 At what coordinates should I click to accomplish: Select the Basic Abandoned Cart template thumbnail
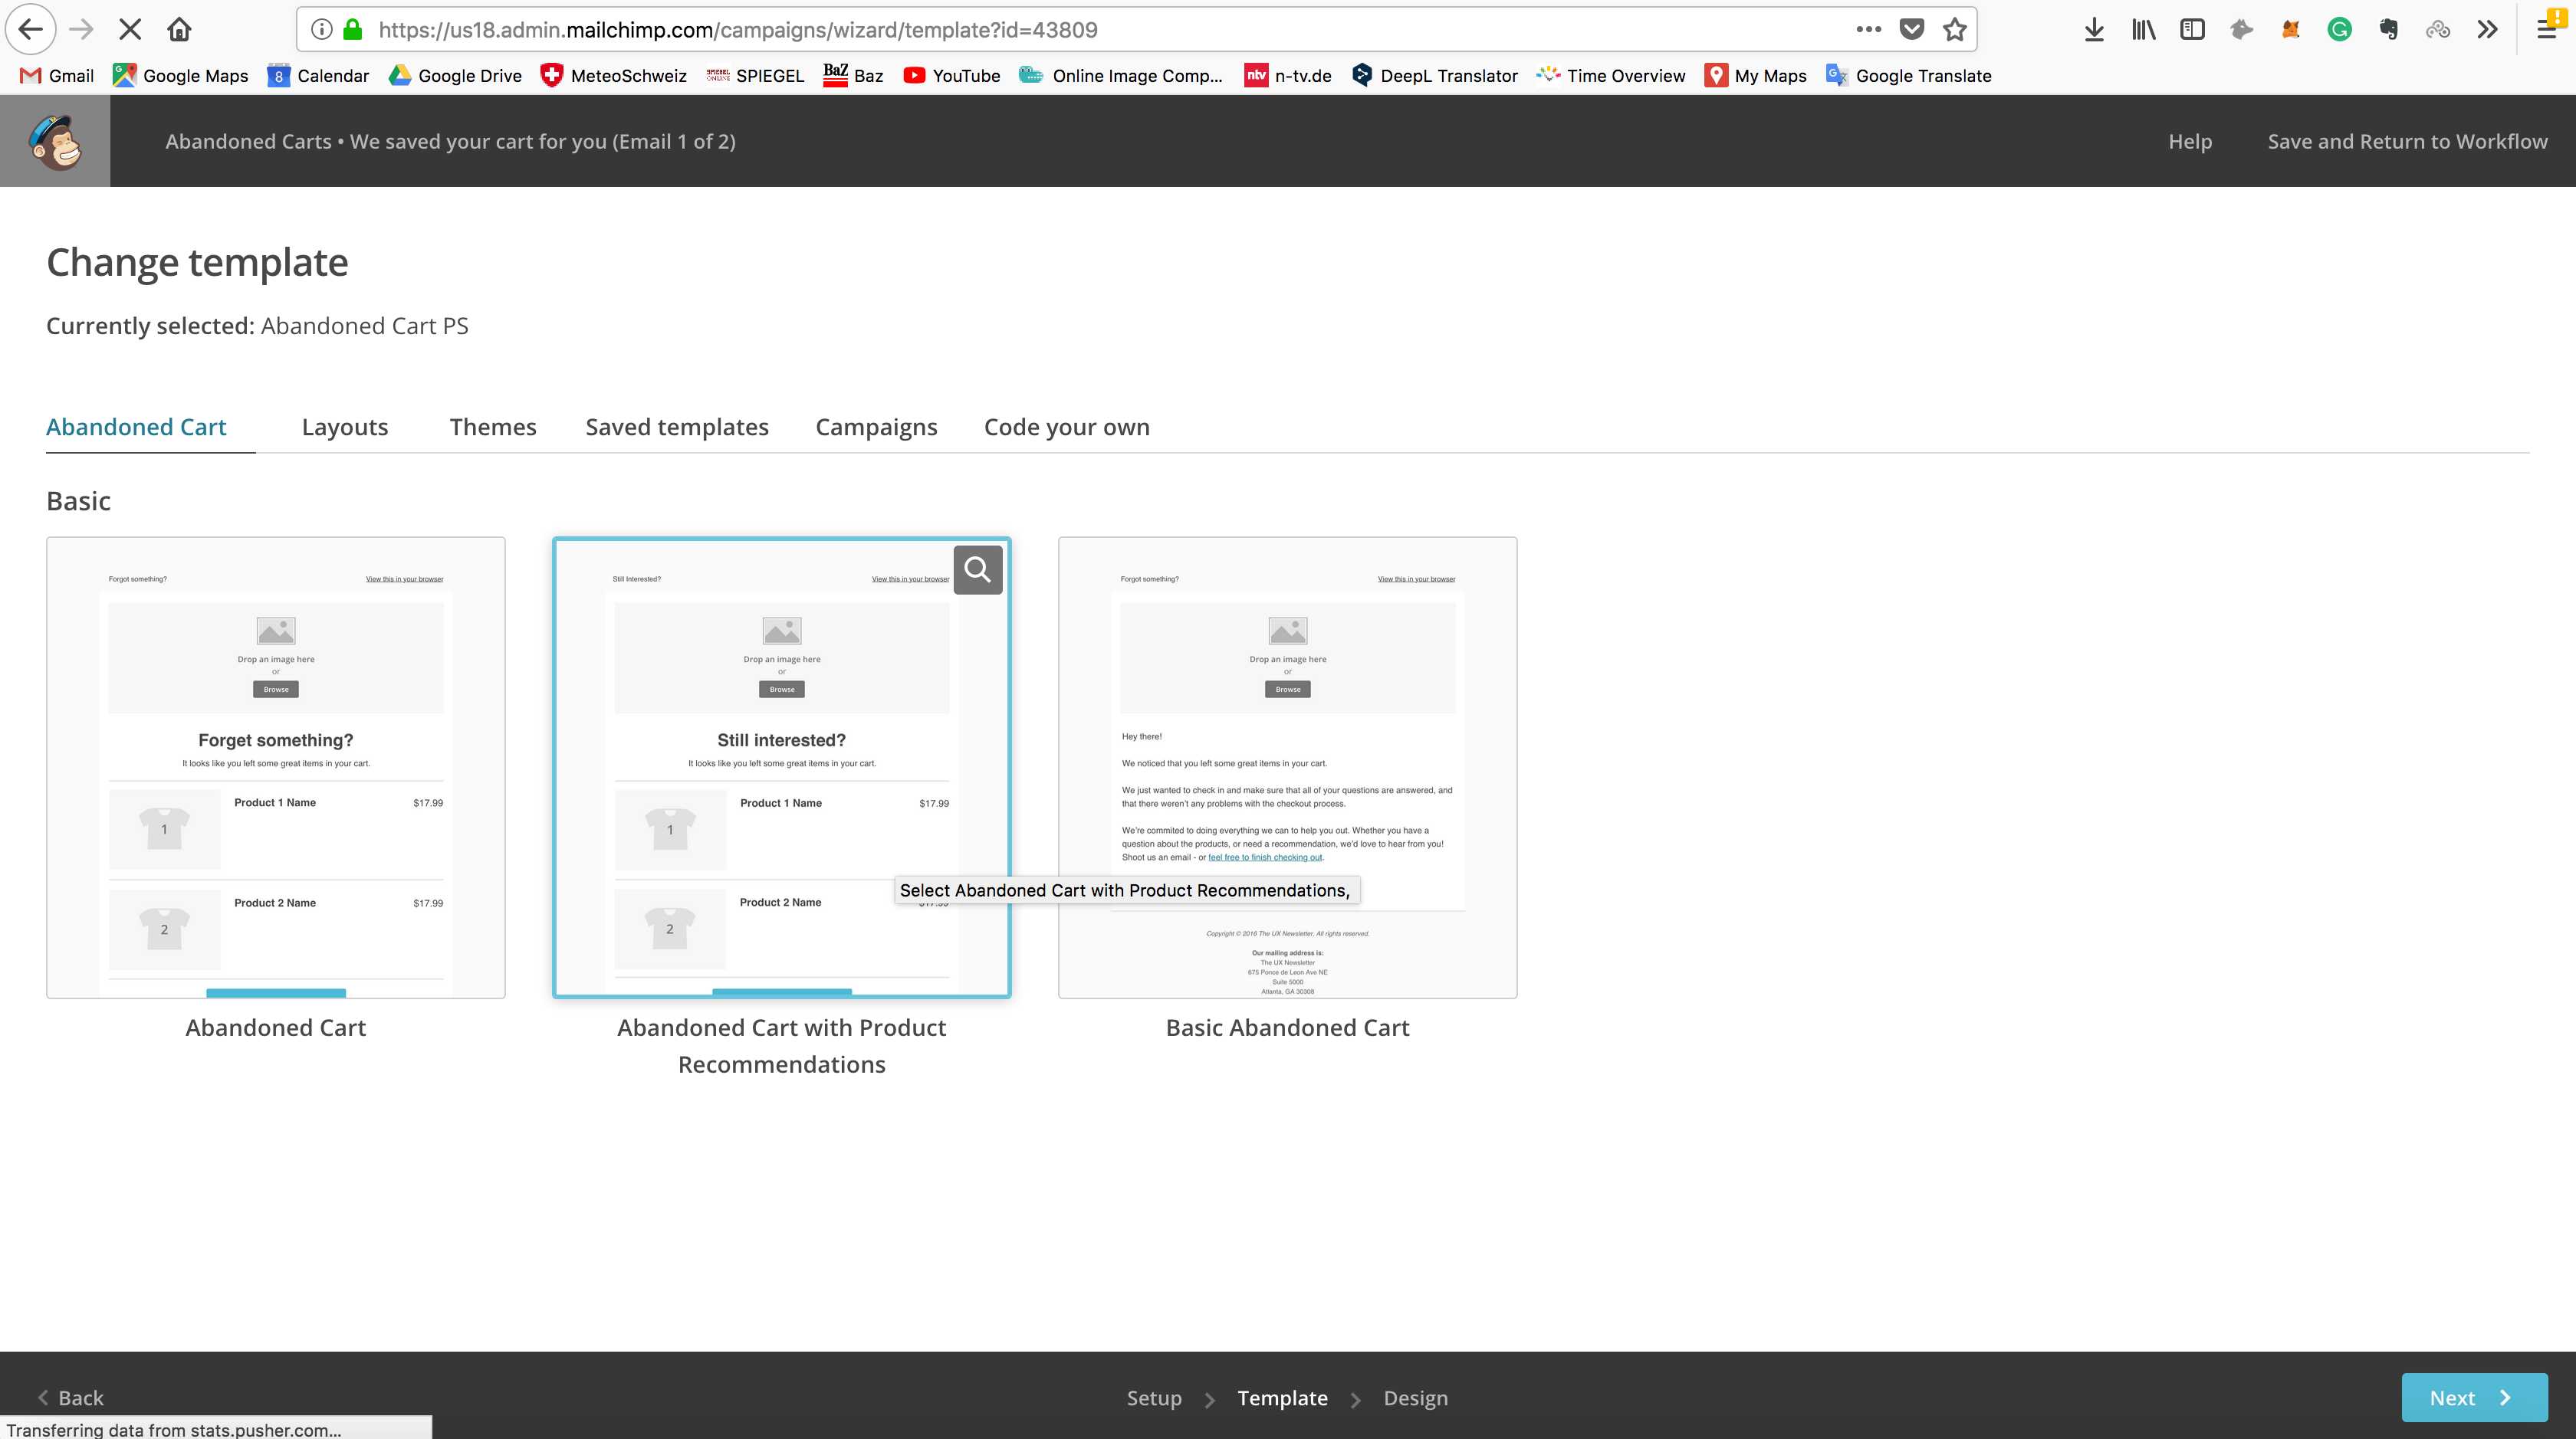[1287, 768]
